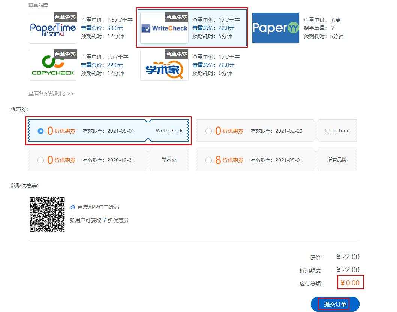Image resolution: width=397 pixels, height=312 pixels.
Task: Click the 首单免费 badge on 学术家
Action: [177, 54]
